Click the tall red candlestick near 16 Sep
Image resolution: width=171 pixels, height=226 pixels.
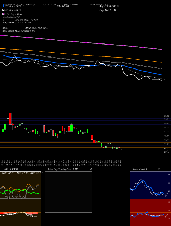click(10, 118)
